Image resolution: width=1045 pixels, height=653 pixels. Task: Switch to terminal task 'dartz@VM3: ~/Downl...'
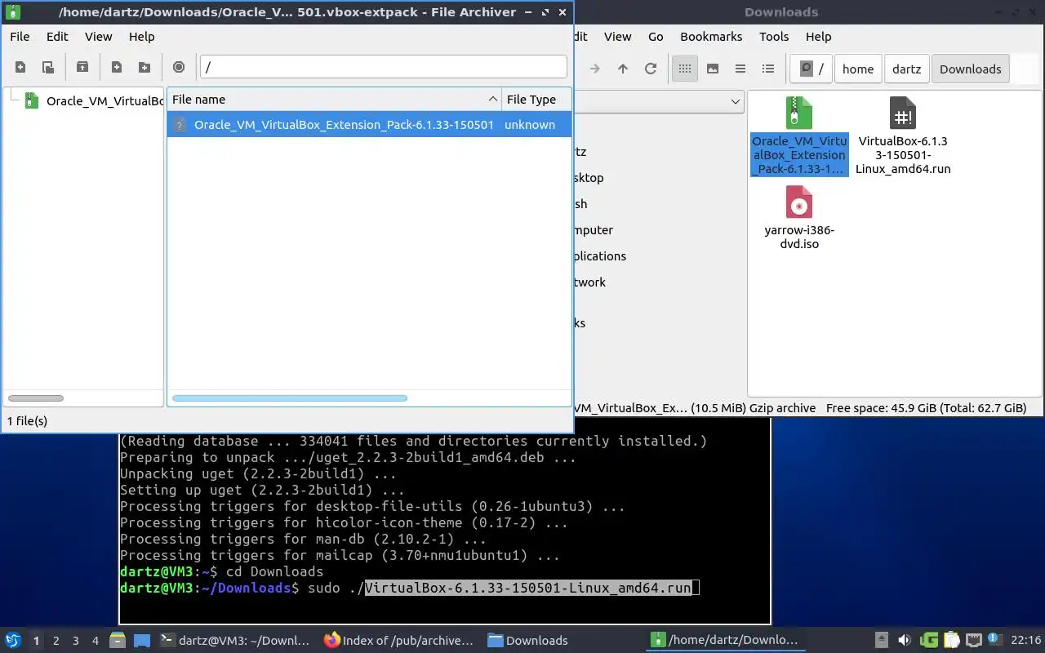[x=236, y=641]
